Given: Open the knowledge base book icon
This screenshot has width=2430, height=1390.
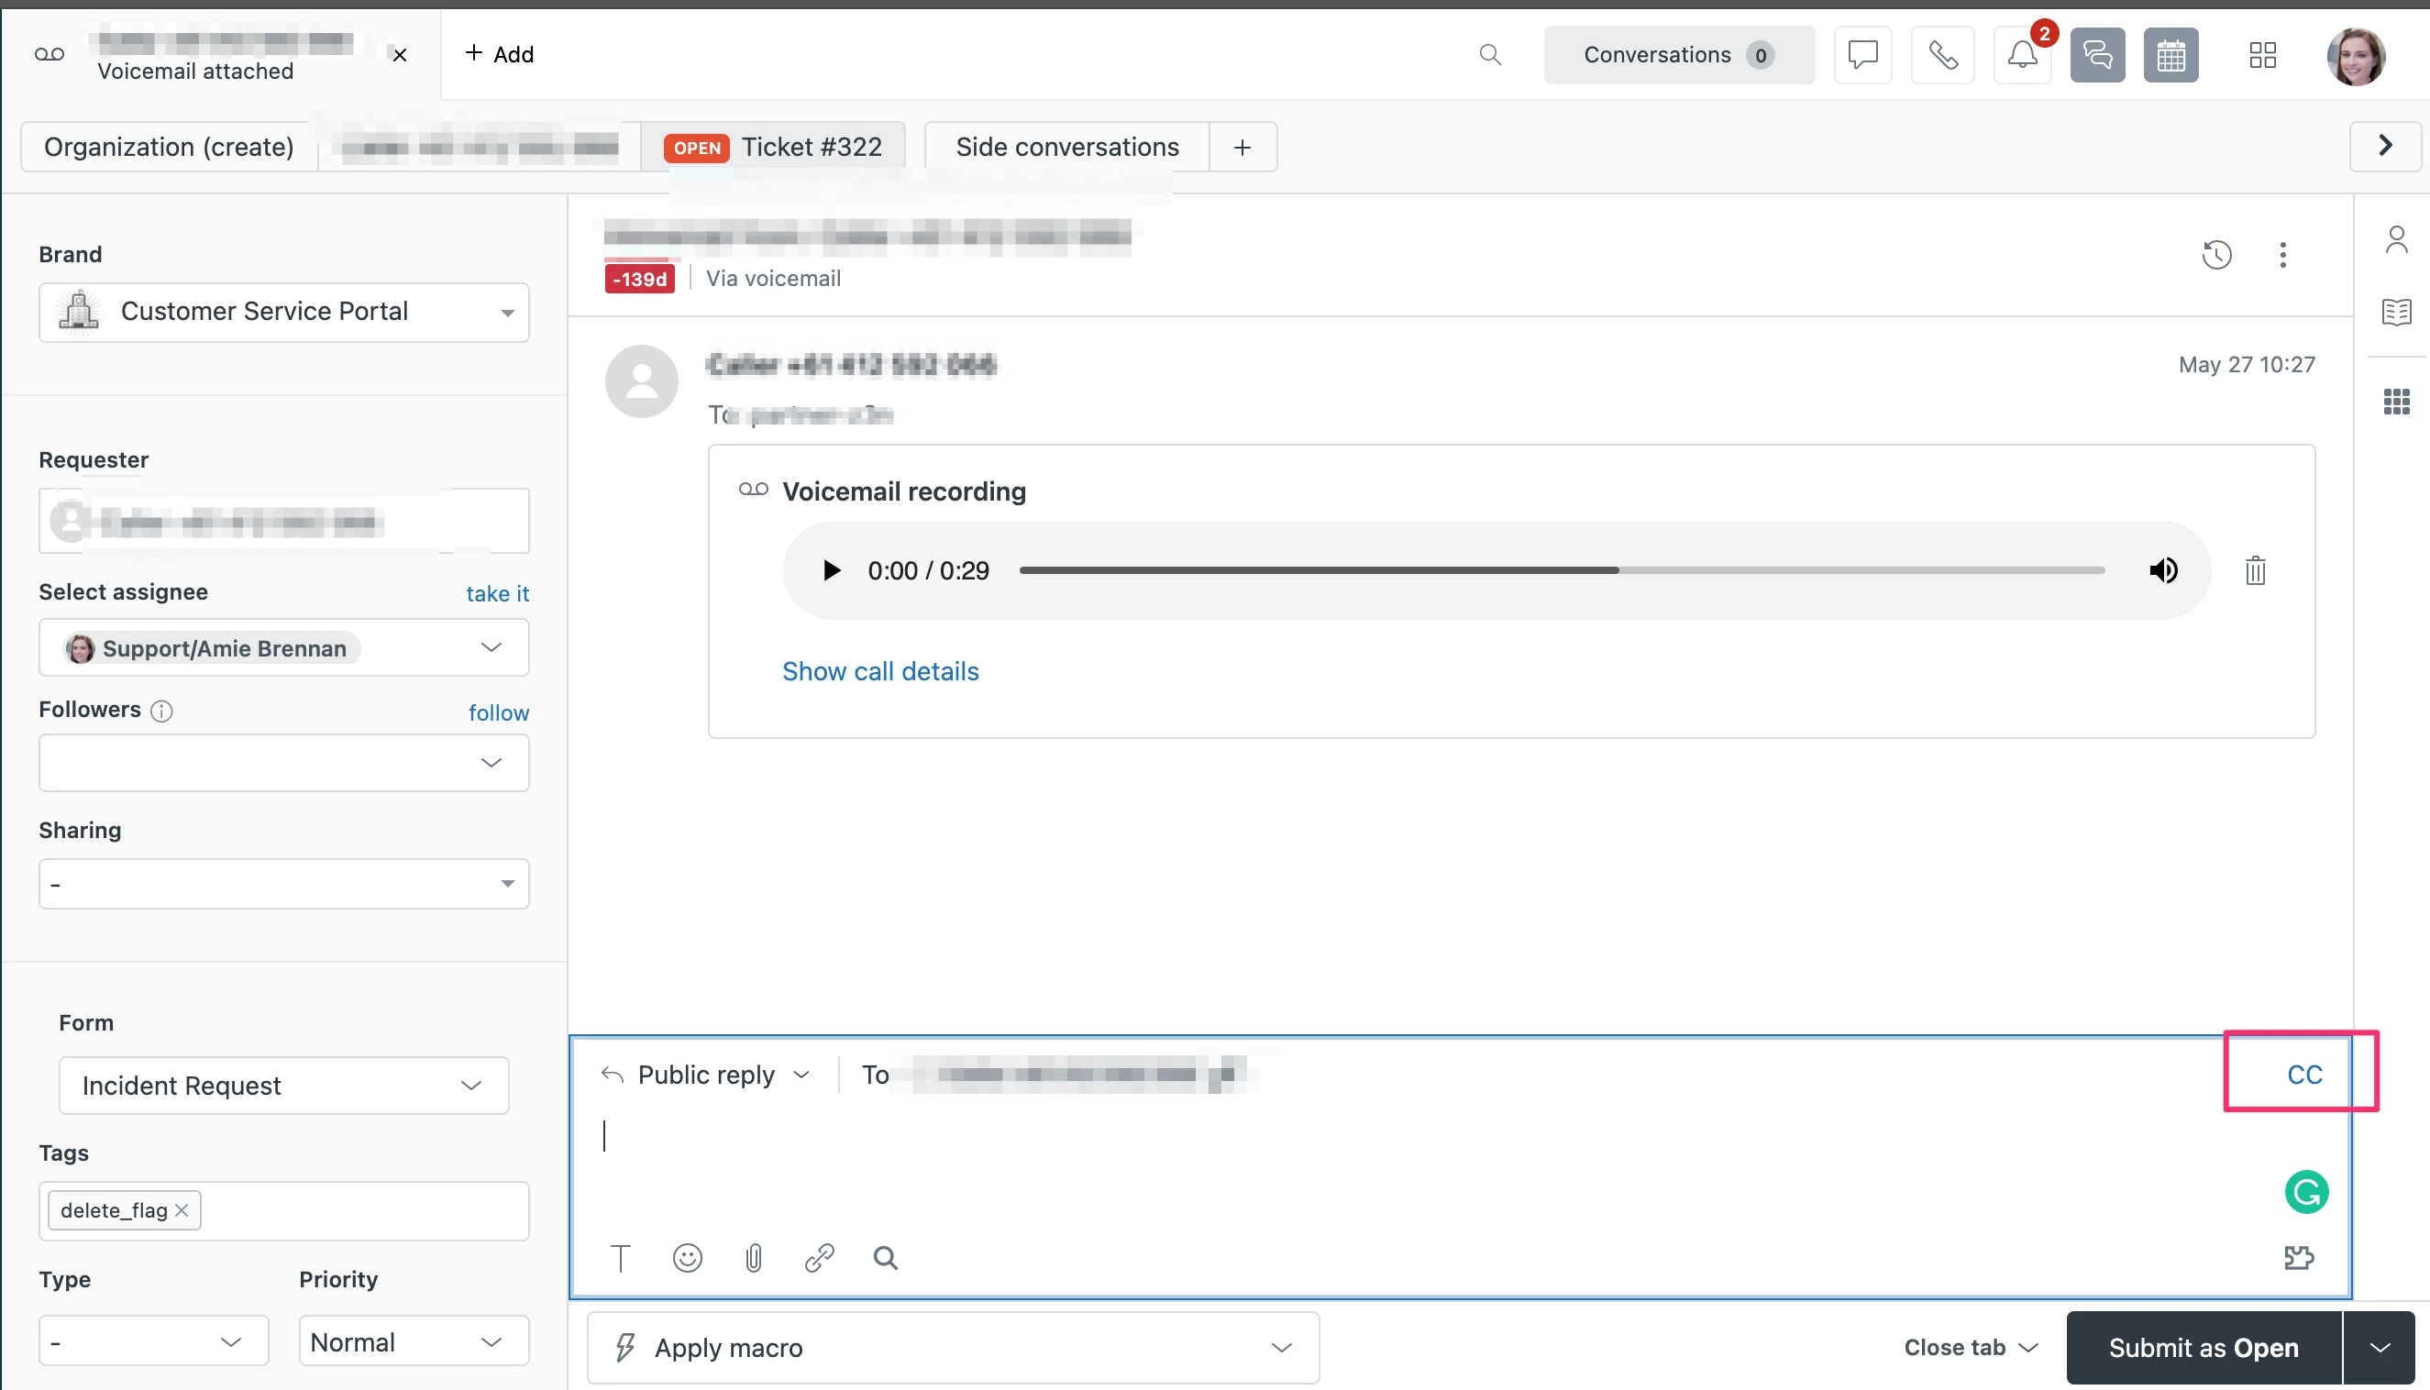Looking at the screenshot, I should point(2396,312).
